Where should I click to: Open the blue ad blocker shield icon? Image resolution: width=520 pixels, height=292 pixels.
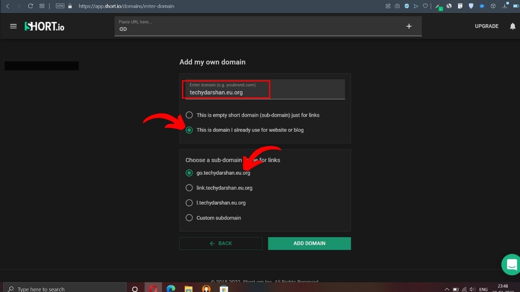pyautogui.click(x=407, y=6)
